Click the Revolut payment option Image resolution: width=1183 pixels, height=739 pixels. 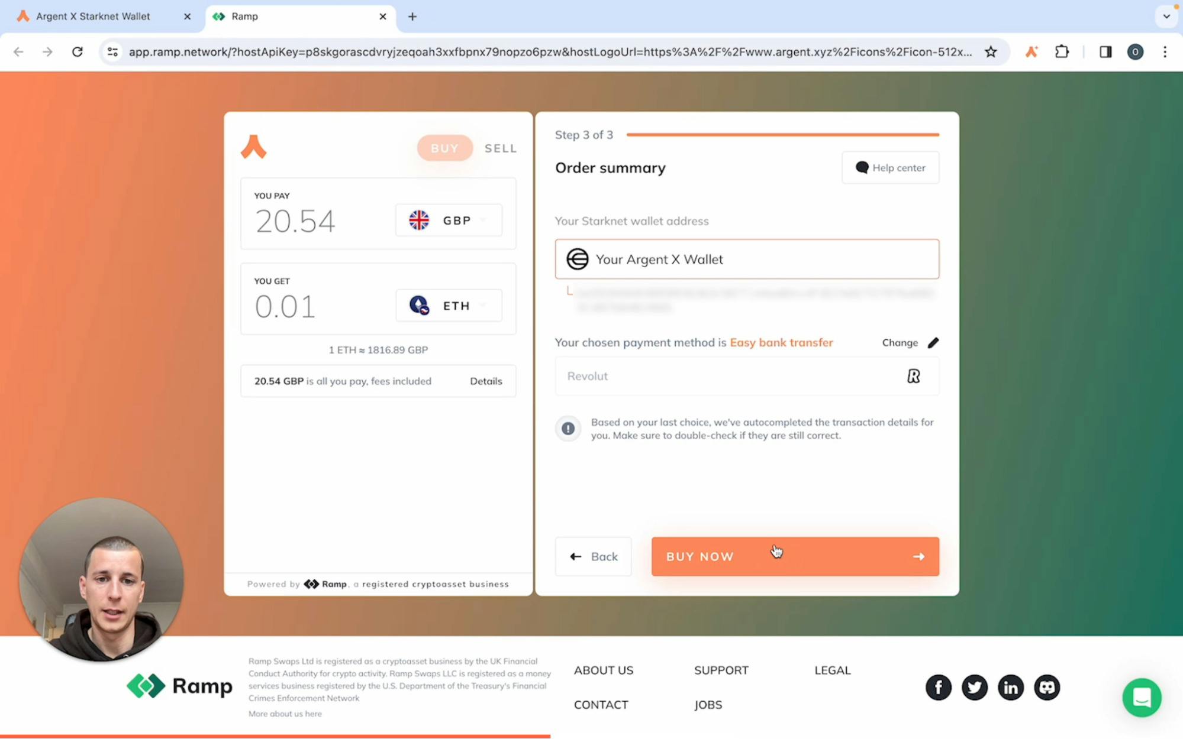747,376
